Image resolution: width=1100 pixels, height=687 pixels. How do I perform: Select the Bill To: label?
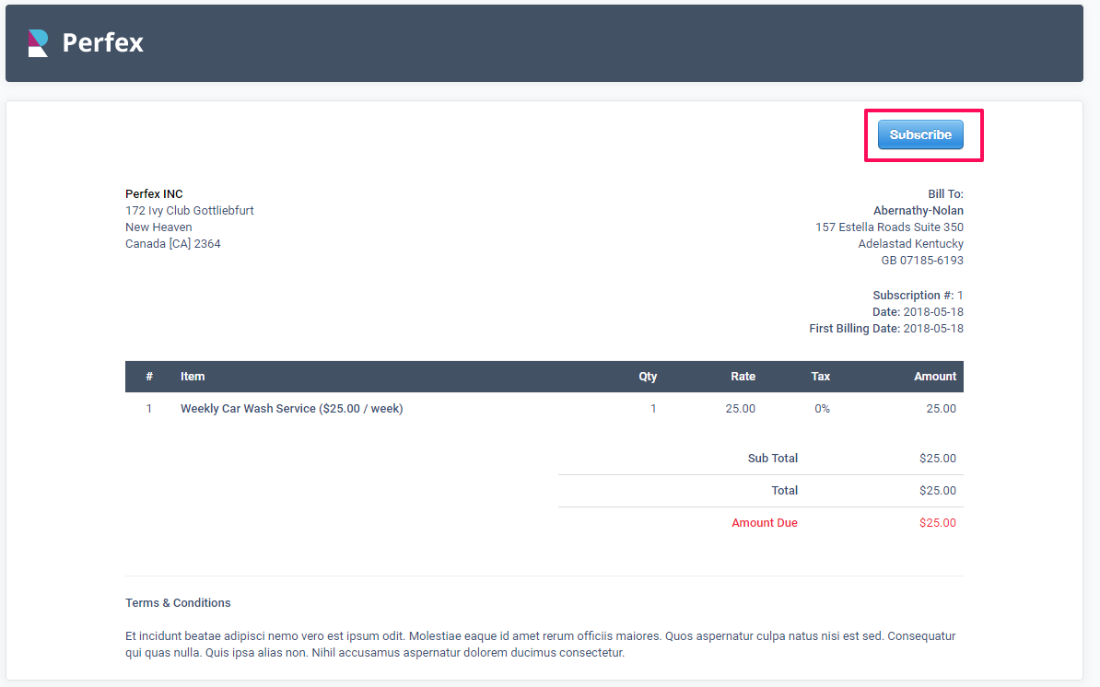click(x=945, y=194)
